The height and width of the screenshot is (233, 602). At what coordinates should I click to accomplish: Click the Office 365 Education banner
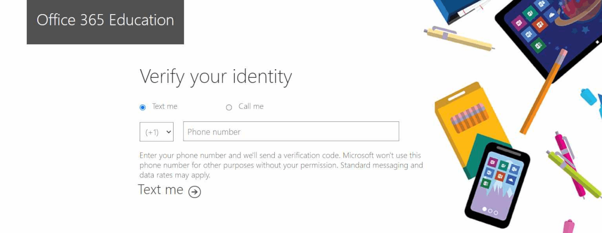click(x=105, y=21)
